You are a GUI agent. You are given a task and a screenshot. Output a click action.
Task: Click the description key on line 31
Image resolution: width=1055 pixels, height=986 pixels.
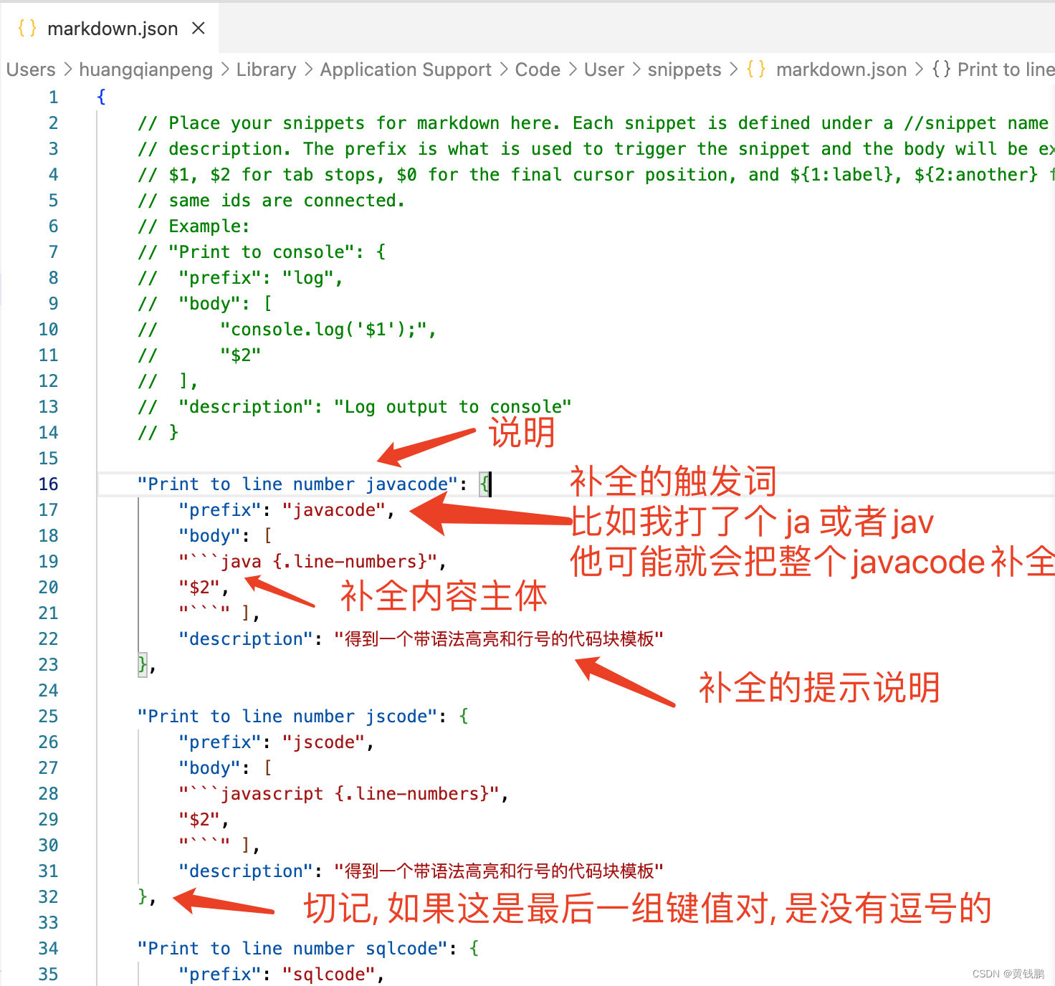tap(245, 871)
